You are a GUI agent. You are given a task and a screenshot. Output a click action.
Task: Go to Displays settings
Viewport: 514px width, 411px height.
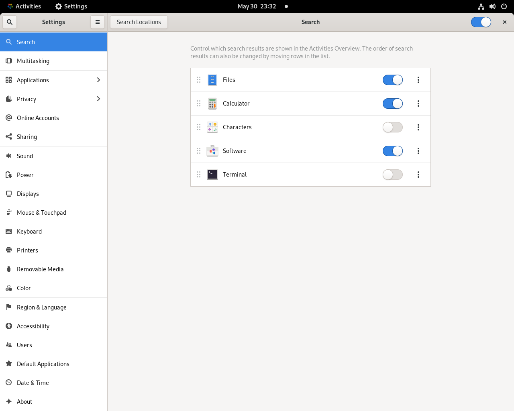click(x=54, y=193)
